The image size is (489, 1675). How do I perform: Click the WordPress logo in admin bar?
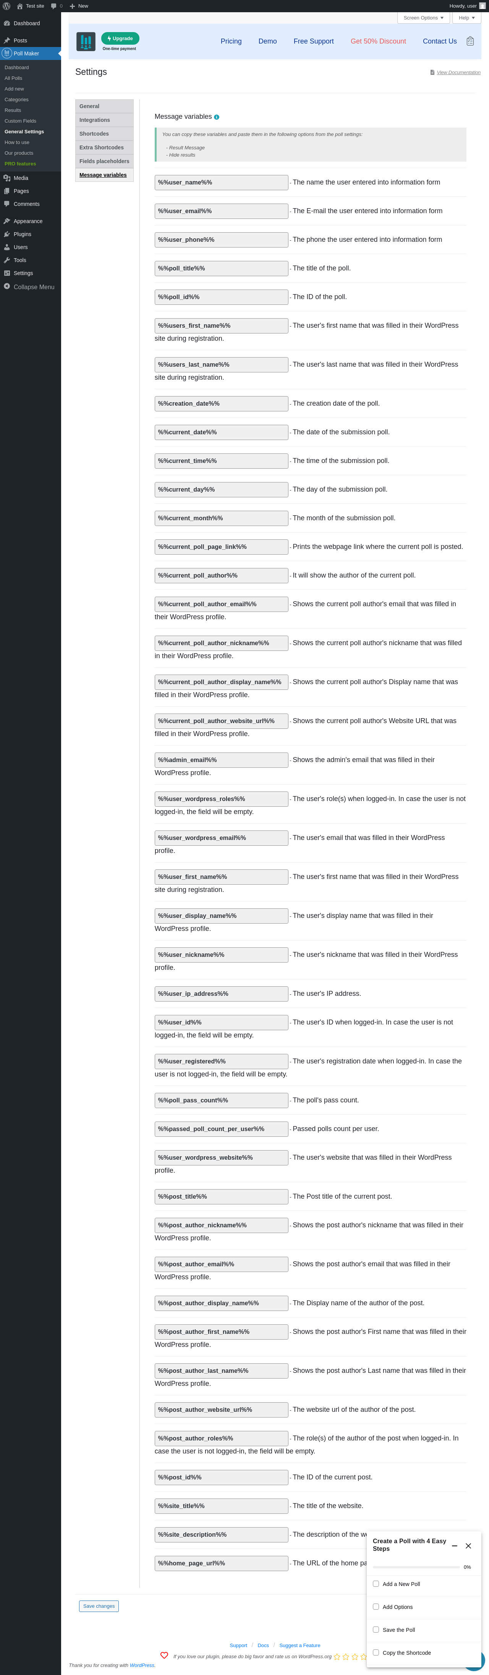(x=6, y=6)
